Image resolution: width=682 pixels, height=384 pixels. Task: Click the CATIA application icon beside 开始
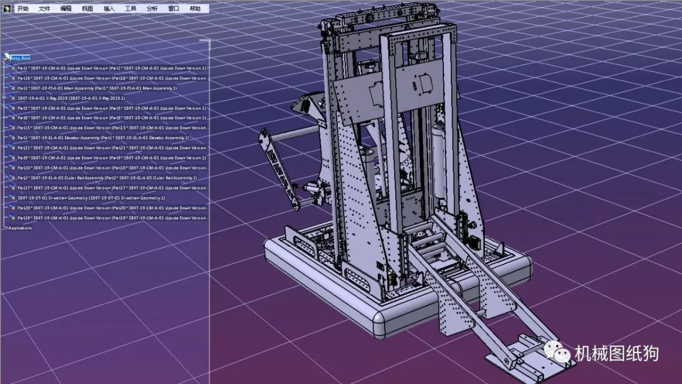(8, 8)
